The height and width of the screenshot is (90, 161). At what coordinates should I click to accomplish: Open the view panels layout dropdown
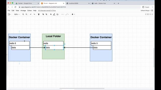click(x=9, y=14)
